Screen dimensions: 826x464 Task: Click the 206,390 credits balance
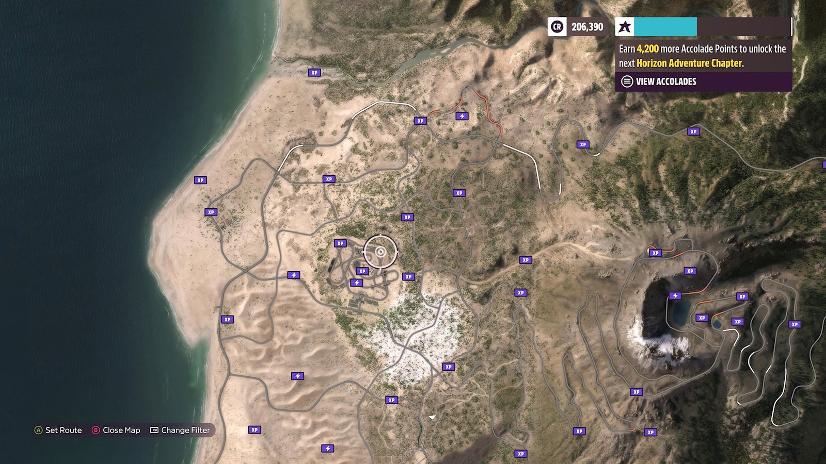click(587, 27)
